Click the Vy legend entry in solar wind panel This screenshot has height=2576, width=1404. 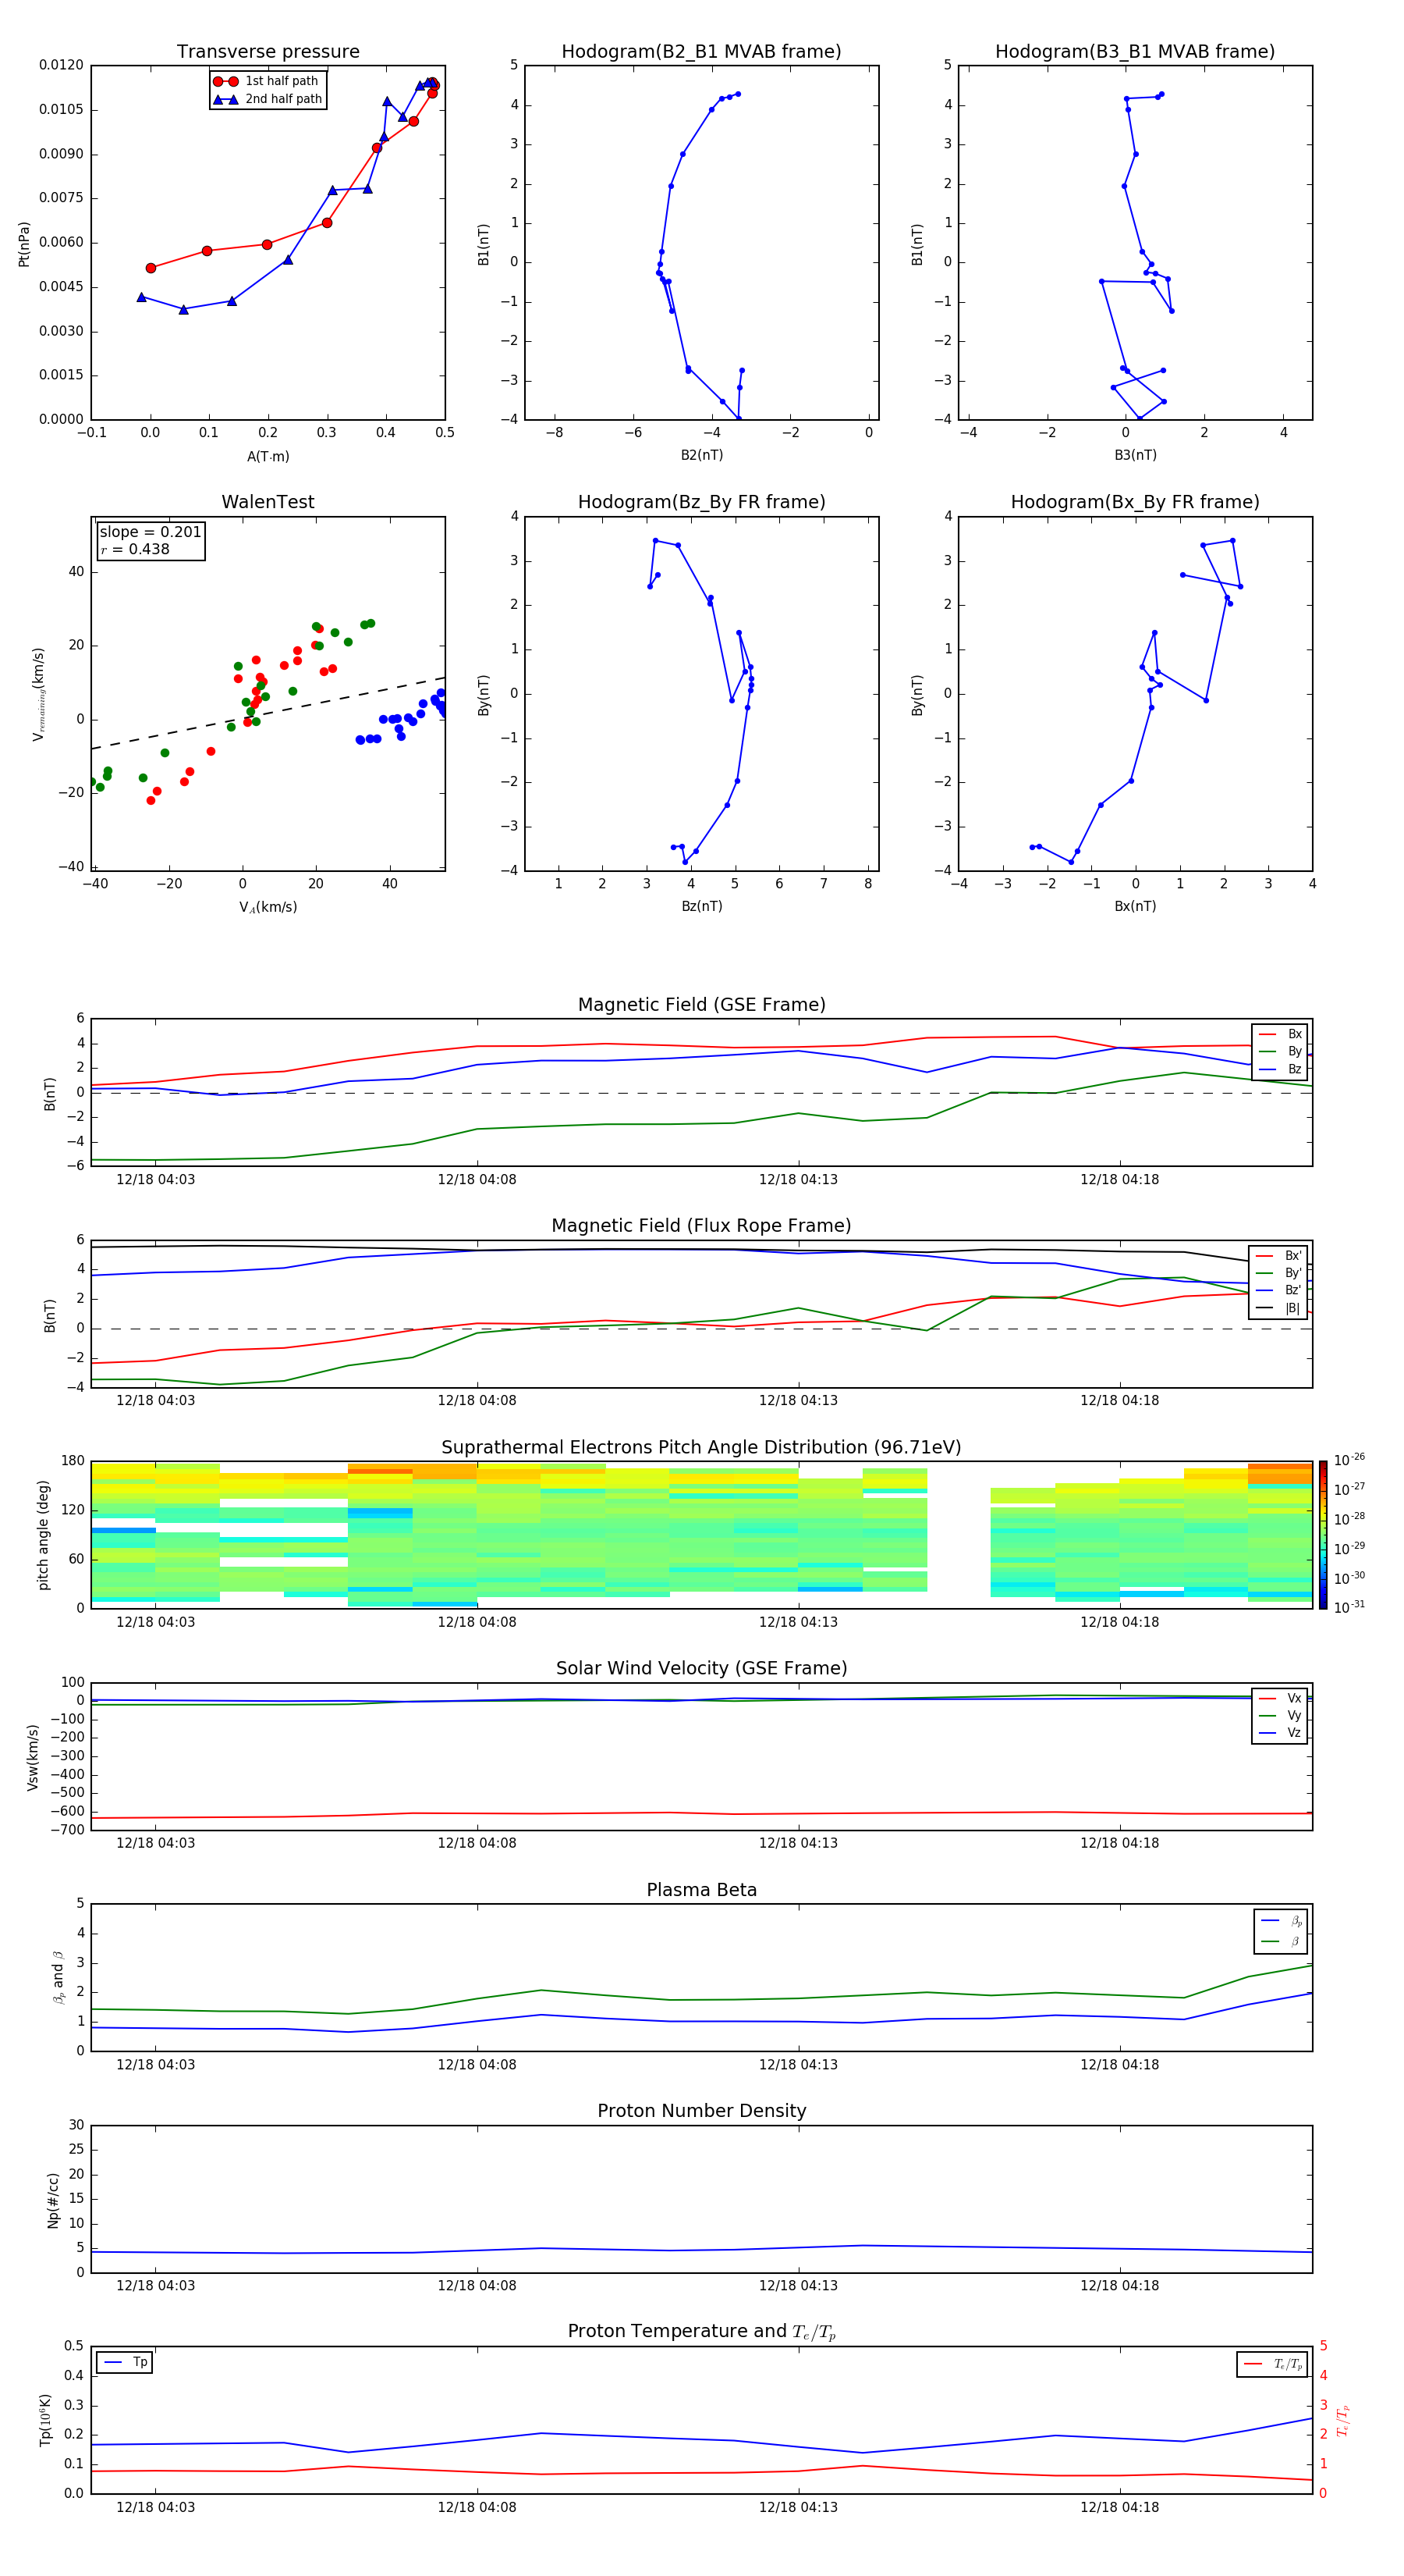(1280, 1716)
